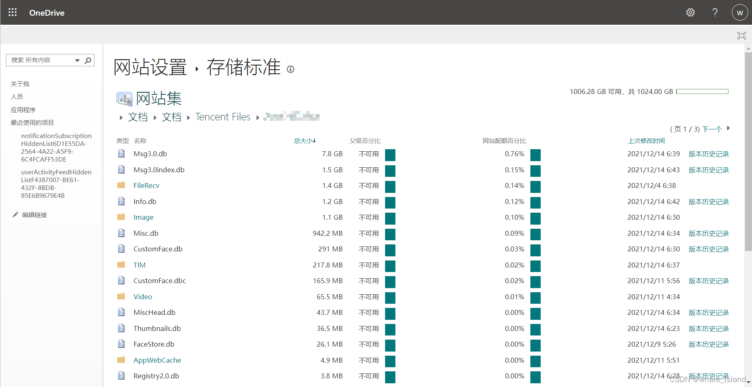This screenshot has width=752, height=387.
Task: Open the 人员 navigation item
Action: (x=17, y=96)
